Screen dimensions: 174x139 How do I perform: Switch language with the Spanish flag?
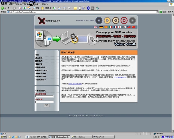pos(106,27)
